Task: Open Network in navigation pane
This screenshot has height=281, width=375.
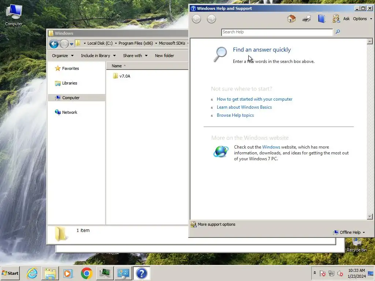Action: [66, 112]
